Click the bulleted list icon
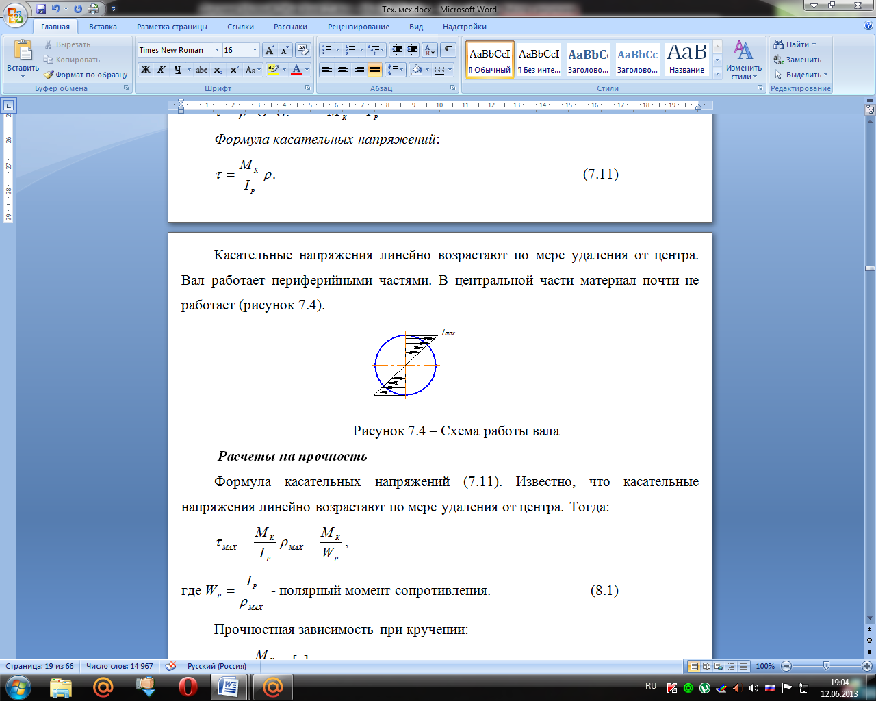This screenshot has height=701, width=876. click(x=326, y=50)
